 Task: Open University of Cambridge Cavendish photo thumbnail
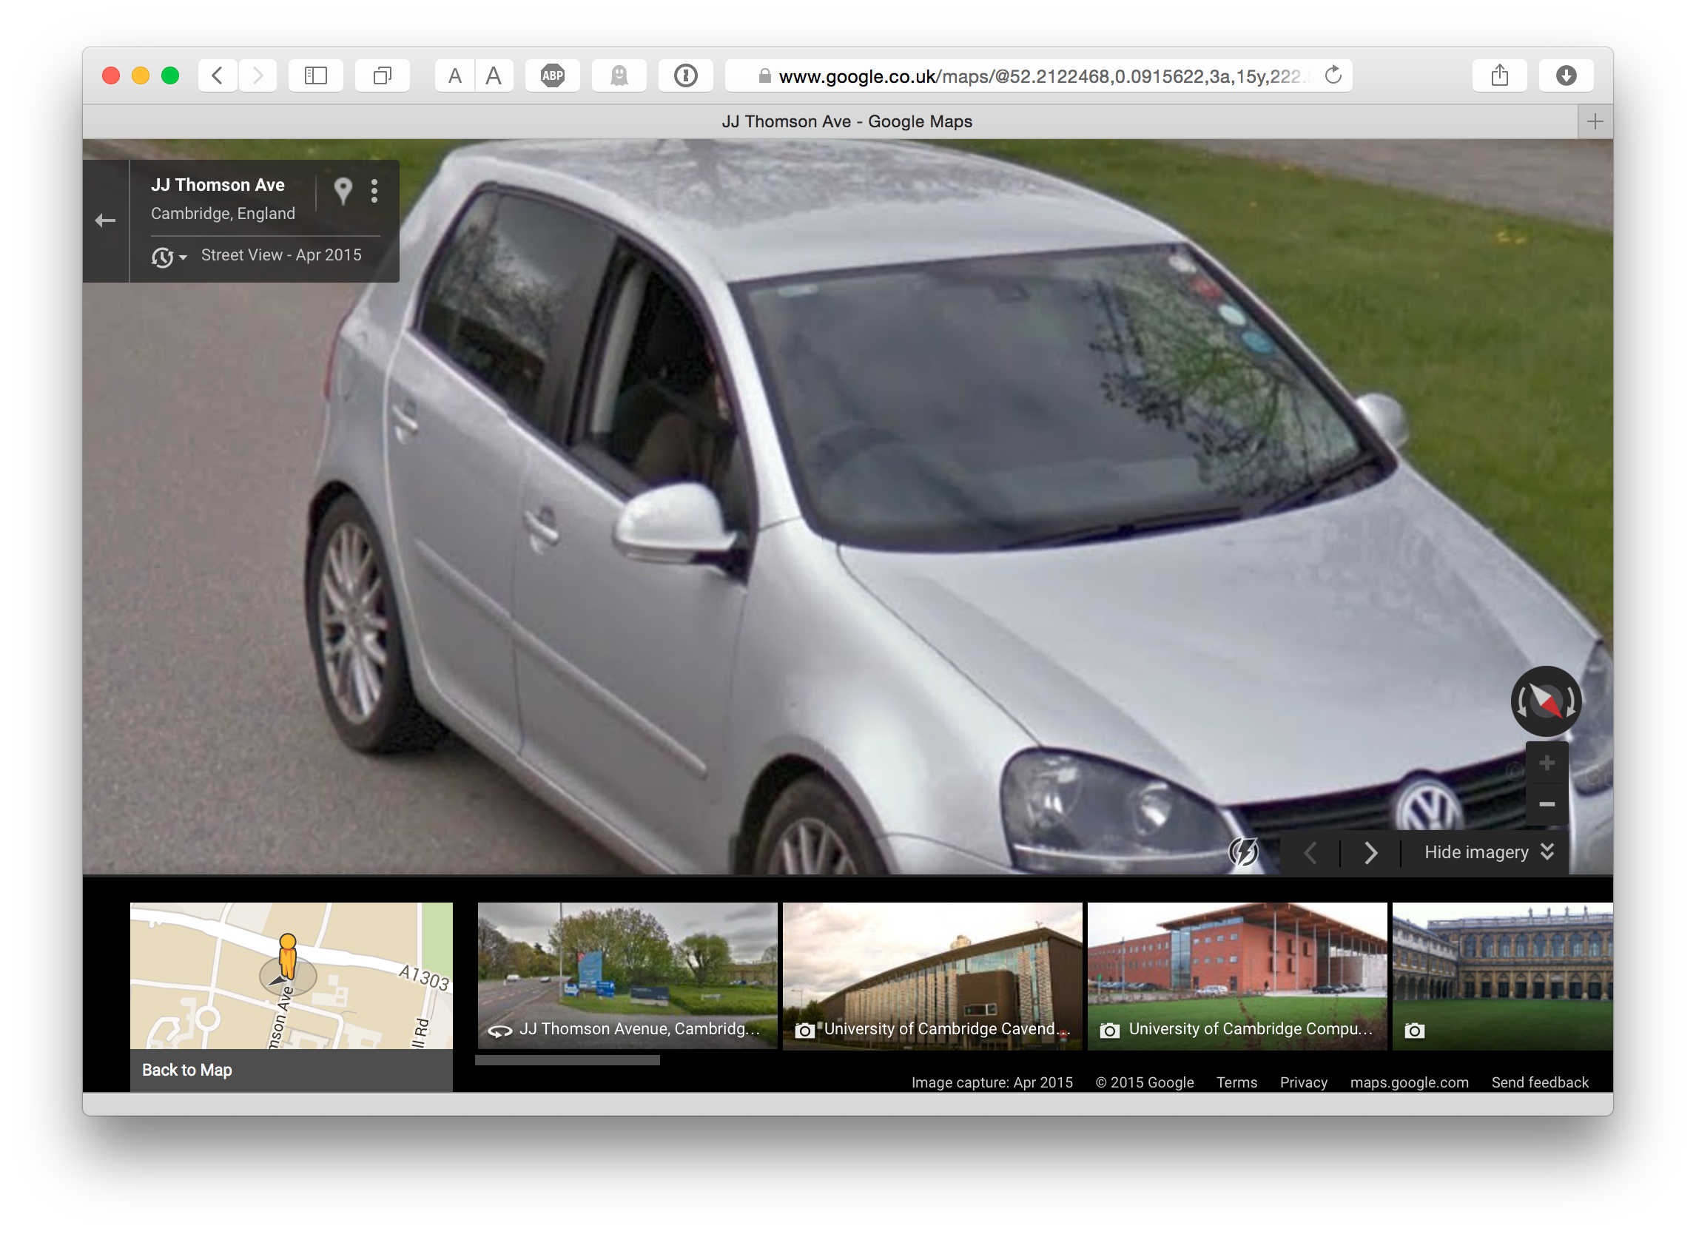[x=932, y=974]
